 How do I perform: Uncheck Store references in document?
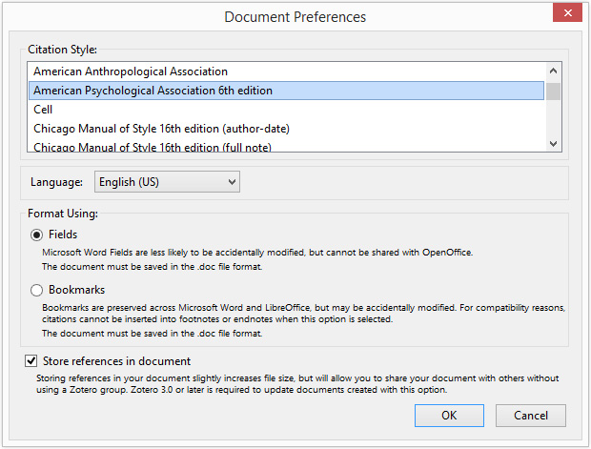coord(31,361)
